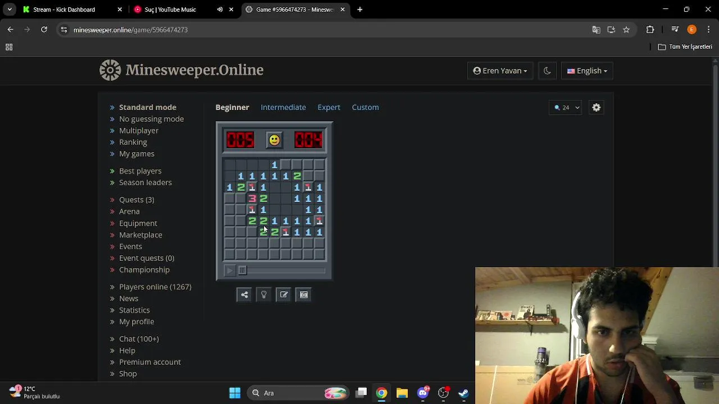This screenshot has width=719, height=404.
Task: Open File Explorer from the taskbar
Action: [402, 393]
